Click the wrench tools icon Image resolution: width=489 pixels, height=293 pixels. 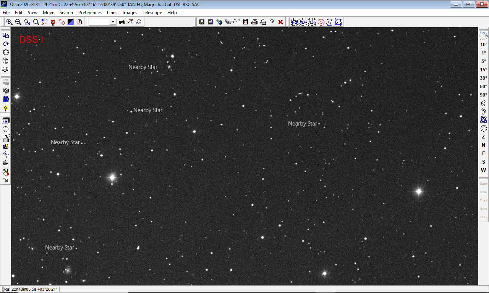click(x=6, y=172)
